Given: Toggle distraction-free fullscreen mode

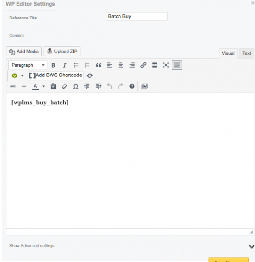Looking at the screenshot, I should (x=166, y=65).
